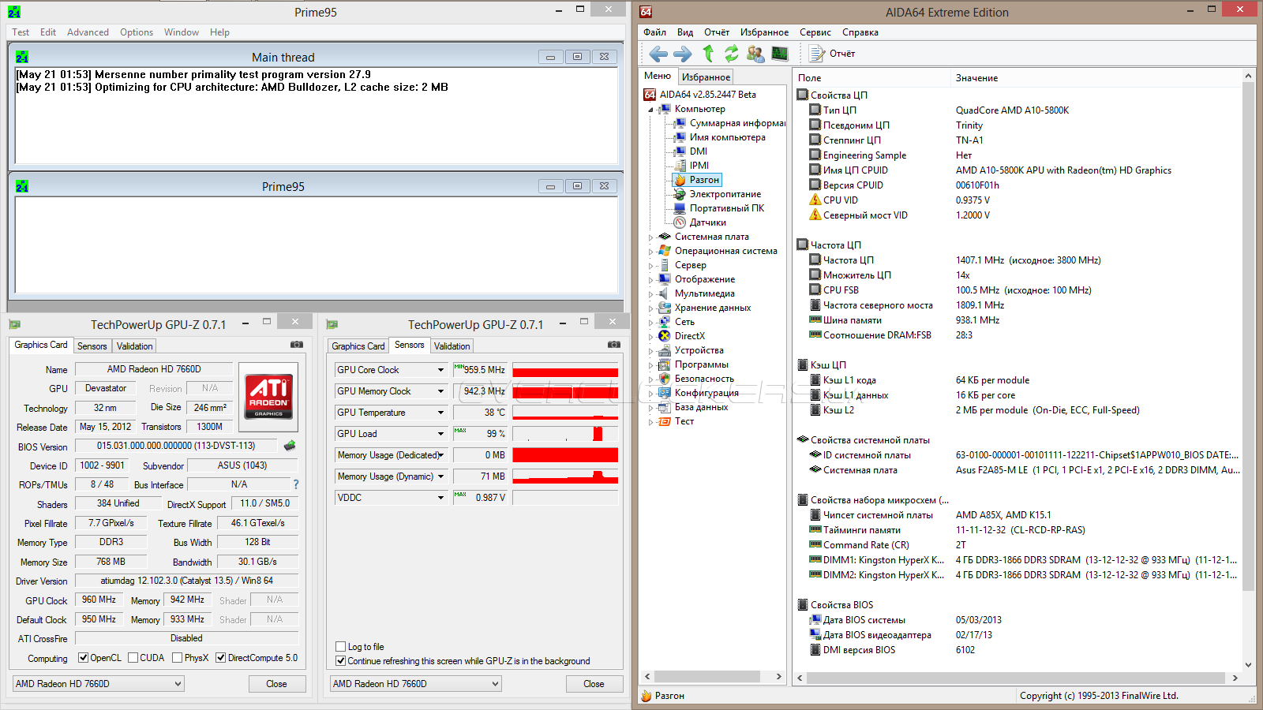Click the BIOS save icon next to BIOS Version
This screenshot has width=1263, height=710.
pos(290,446)
